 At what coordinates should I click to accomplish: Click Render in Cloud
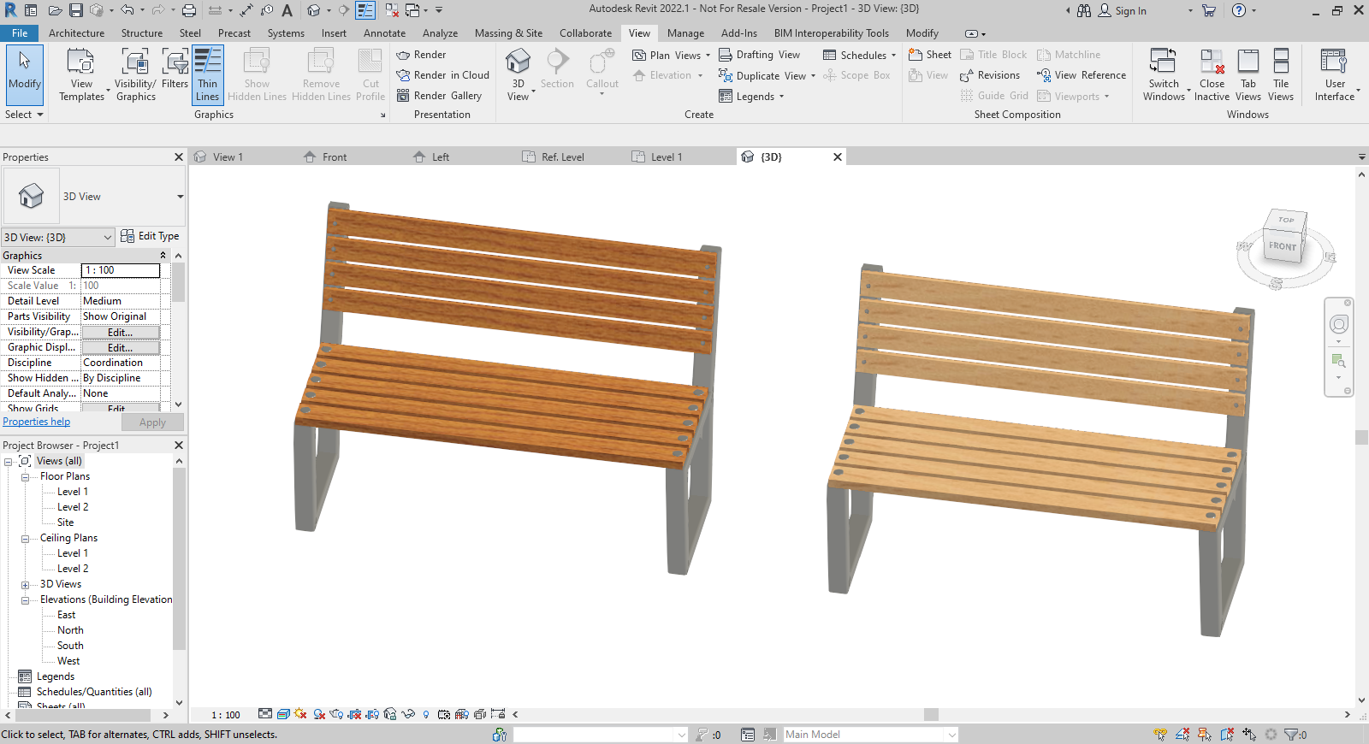click(442, 75)
